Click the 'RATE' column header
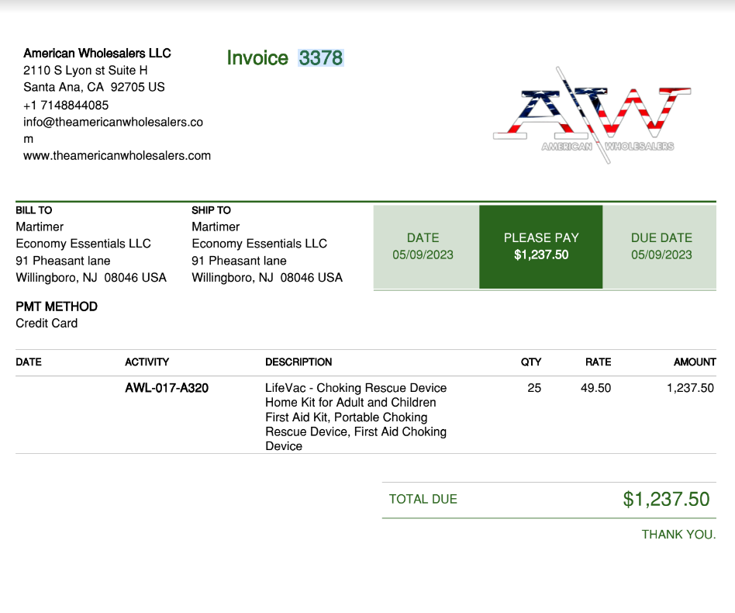The height and width of the screenshot is (613, 735). (598, 362)
